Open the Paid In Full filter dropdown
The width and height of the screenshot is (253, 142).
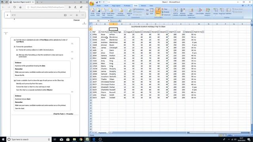click(x=203, y=32)
